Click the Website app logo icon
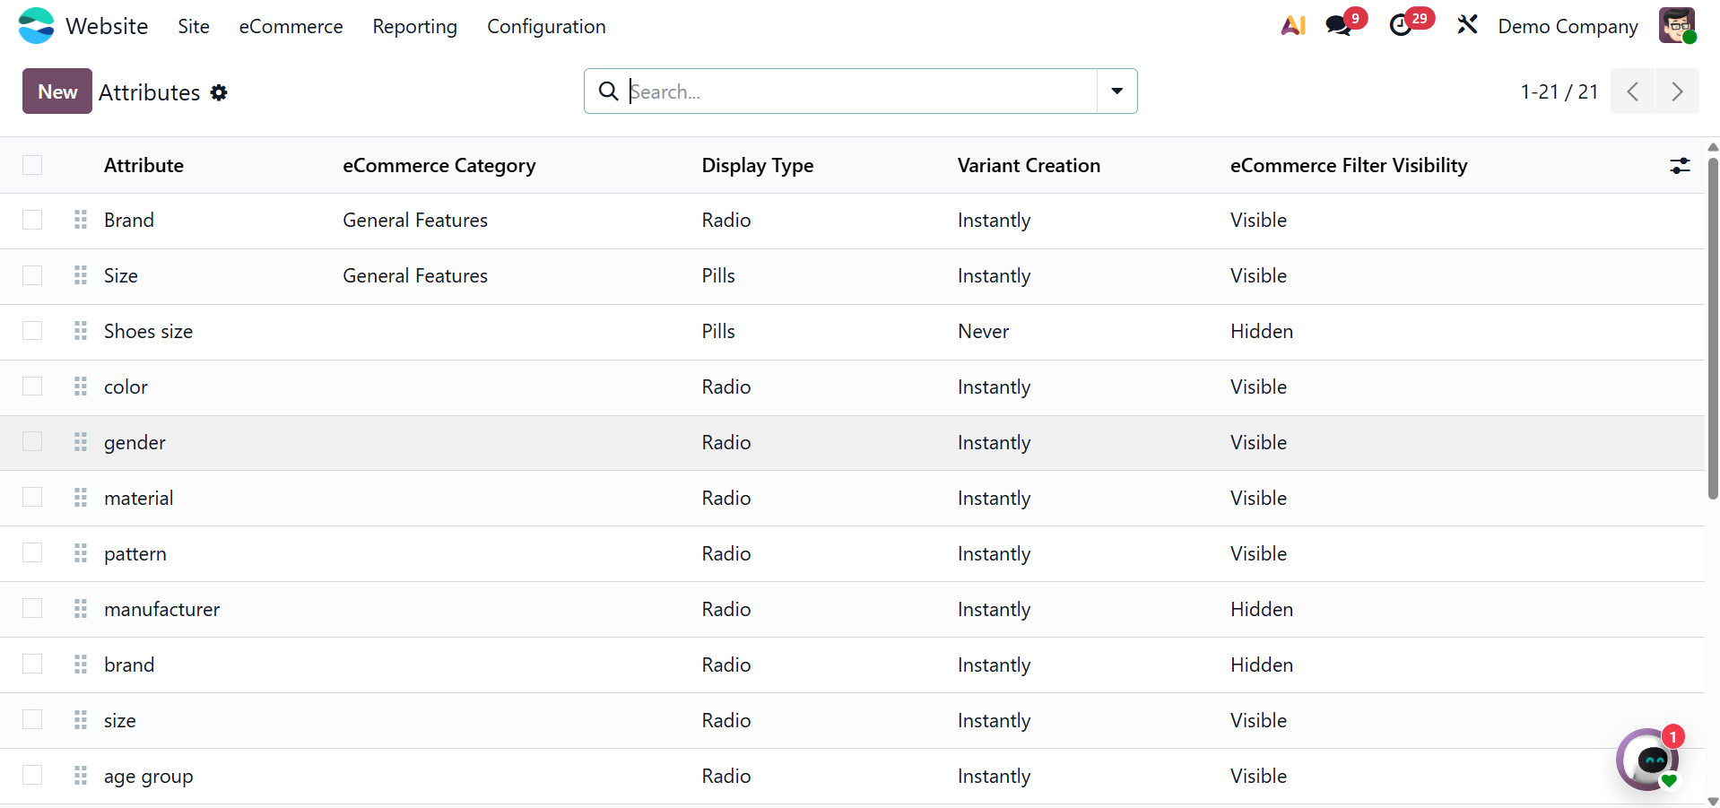Viewport: 1720px width, 808px height. [37, 26]
